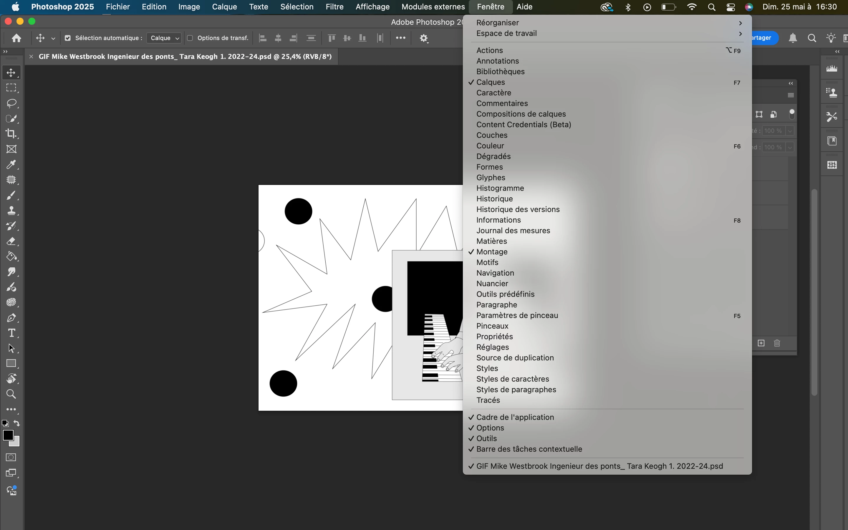Open the options bar gear settings
848x530 pixels.
coord(424,38)
